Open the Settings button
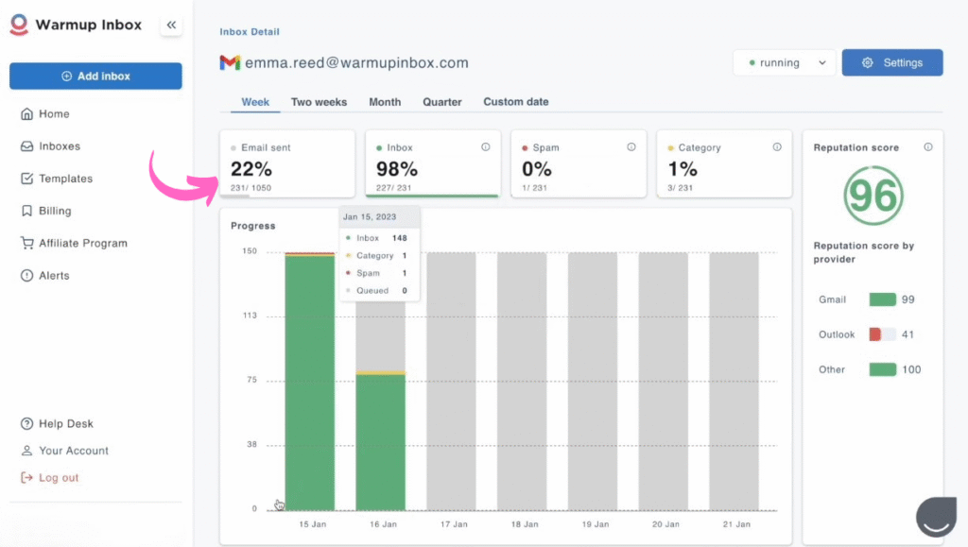This screenshot has width=968, height=547. pos(892,63)
